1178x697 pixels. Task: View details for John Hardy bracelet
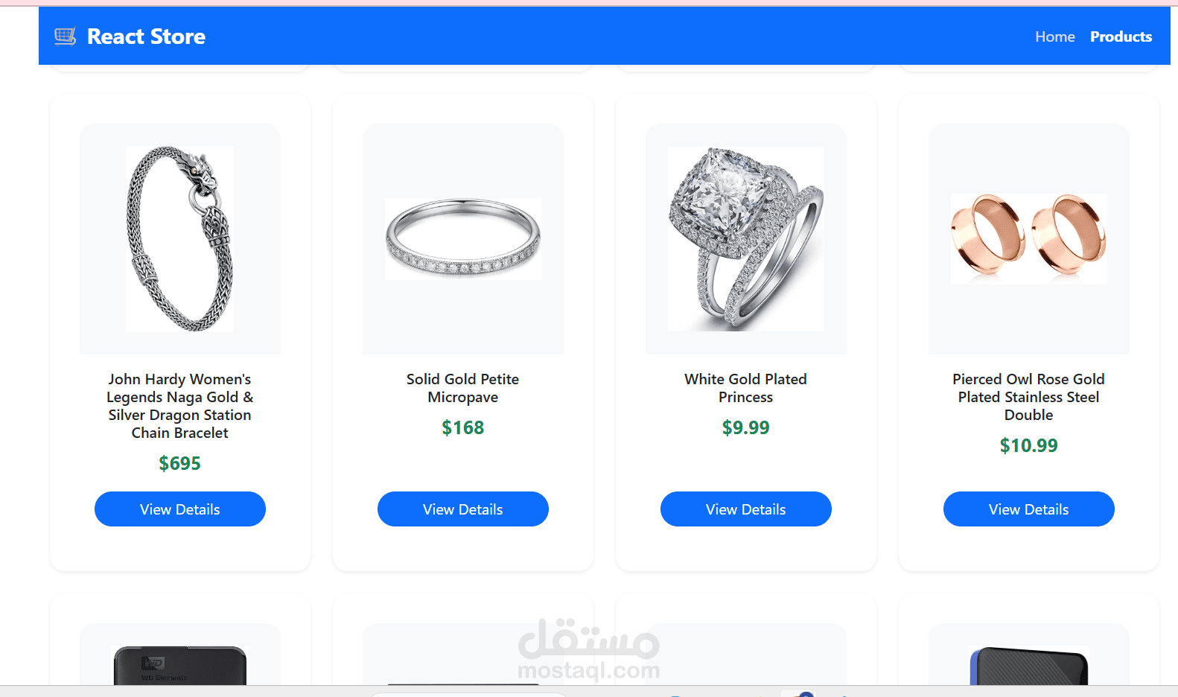coord(180,509)
